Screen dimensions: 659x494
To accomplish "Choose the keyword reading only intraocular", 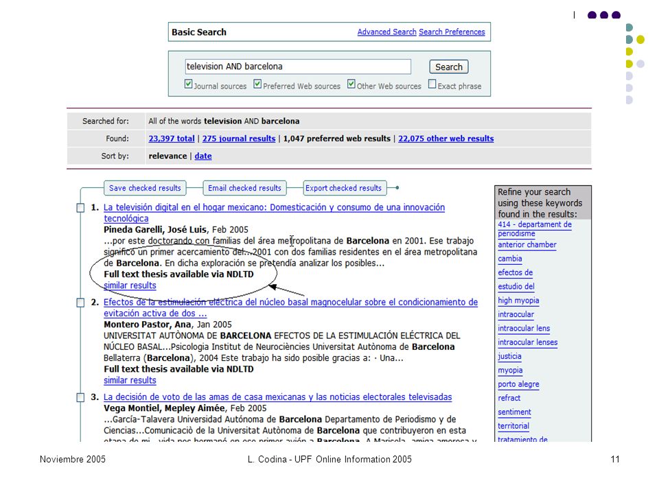I will pos(516,315).
